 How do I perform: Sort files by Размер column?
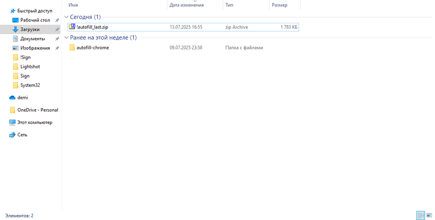pos(279,5)
